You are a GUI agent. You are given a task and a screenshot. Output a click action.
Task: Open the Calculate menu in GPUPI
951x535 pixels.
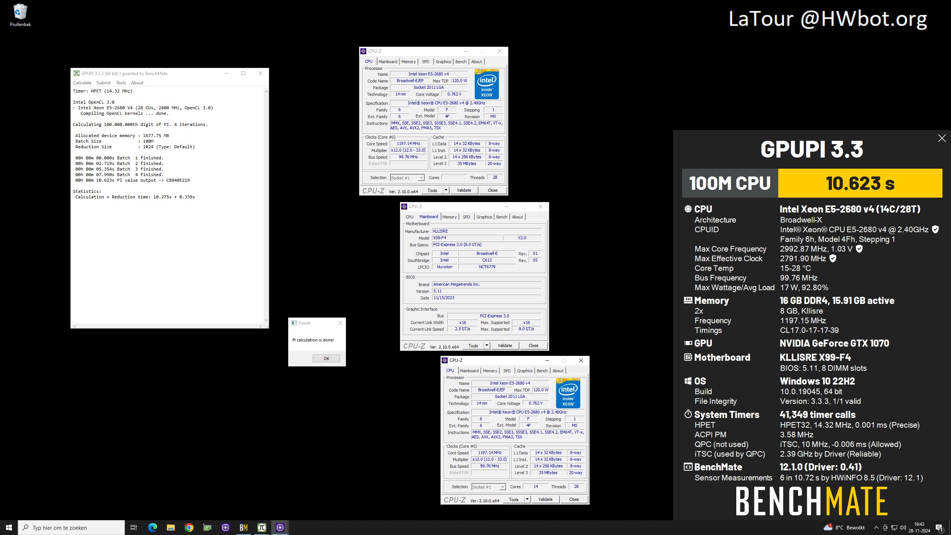pyautogui.click(x=82, y=83)
